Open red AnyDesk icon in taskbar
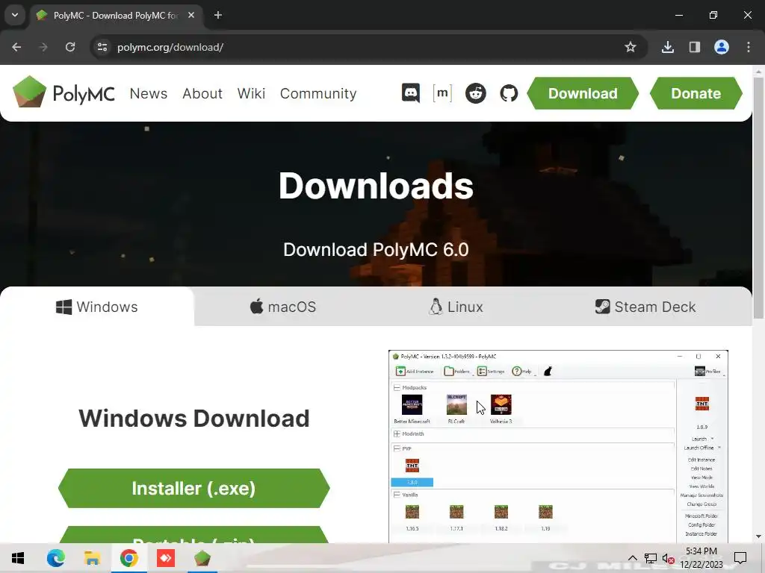765x573 pixels. point(165,558)
